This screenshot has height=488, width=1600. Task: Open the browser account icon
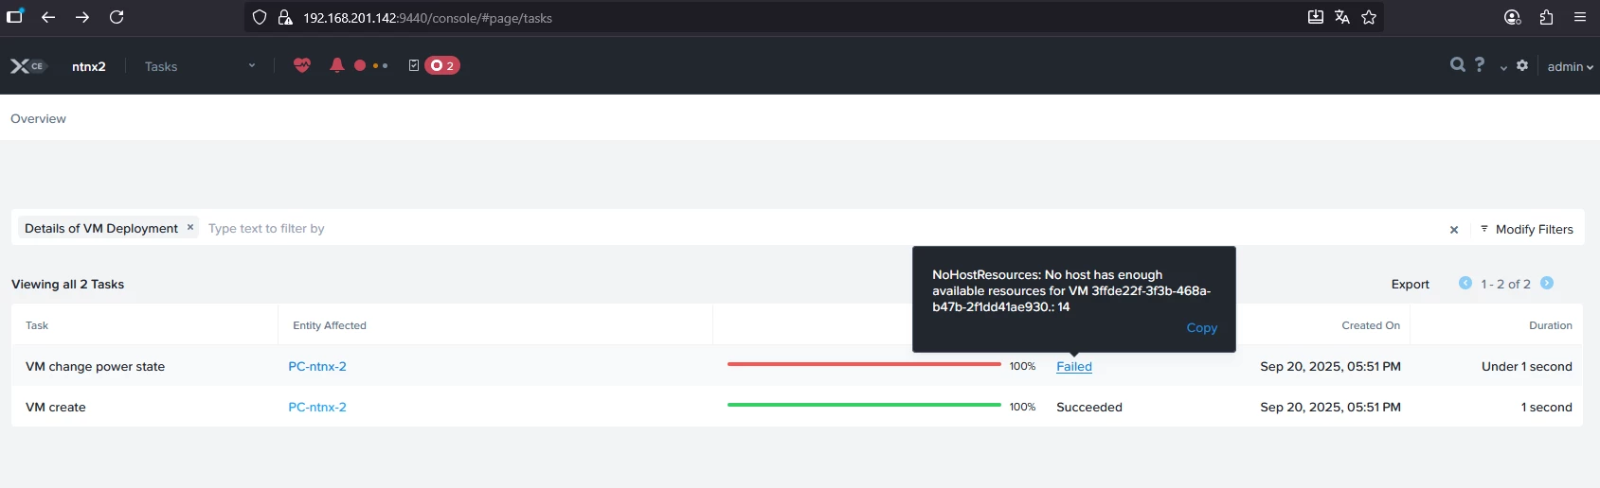pos(1513,17)
